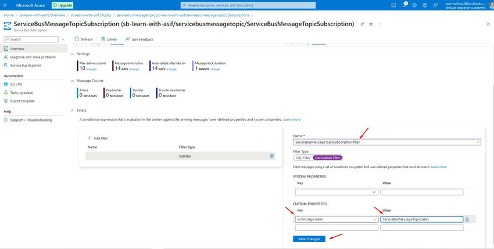Delete the x-message-label custom property row
The image size is (494, 249).
[x=467, y=219]
